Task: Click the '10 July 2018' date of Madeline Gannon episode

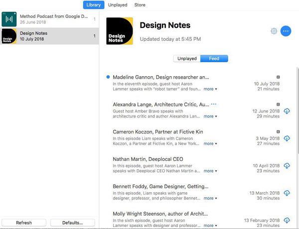Action: click(267, 84)
